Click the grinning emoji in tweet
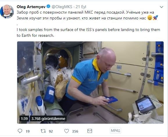168x137 pixels. point(150,18)
